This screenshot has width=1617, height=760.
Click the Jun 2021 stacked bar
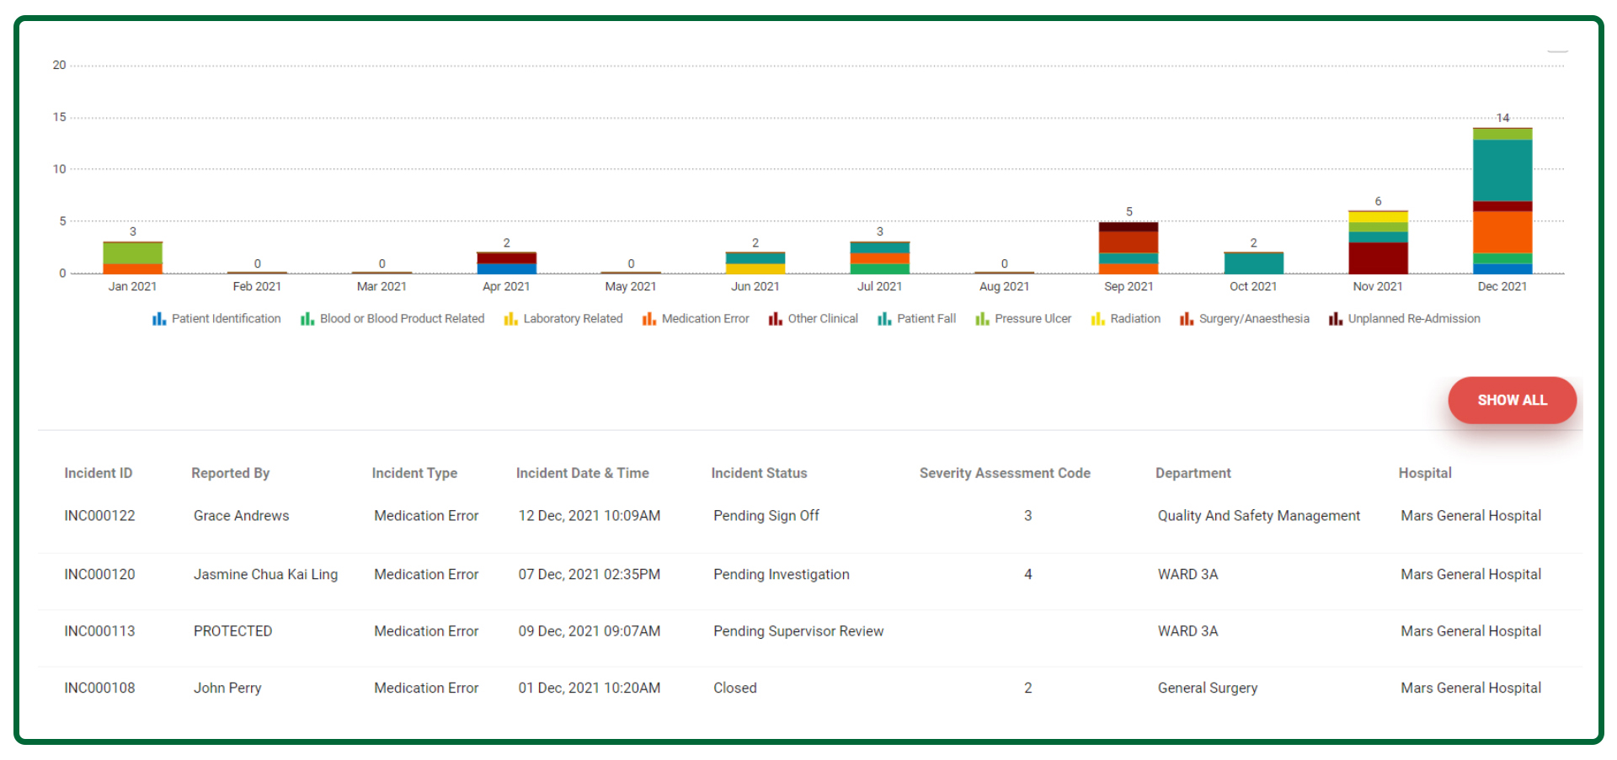coord(755,263)
